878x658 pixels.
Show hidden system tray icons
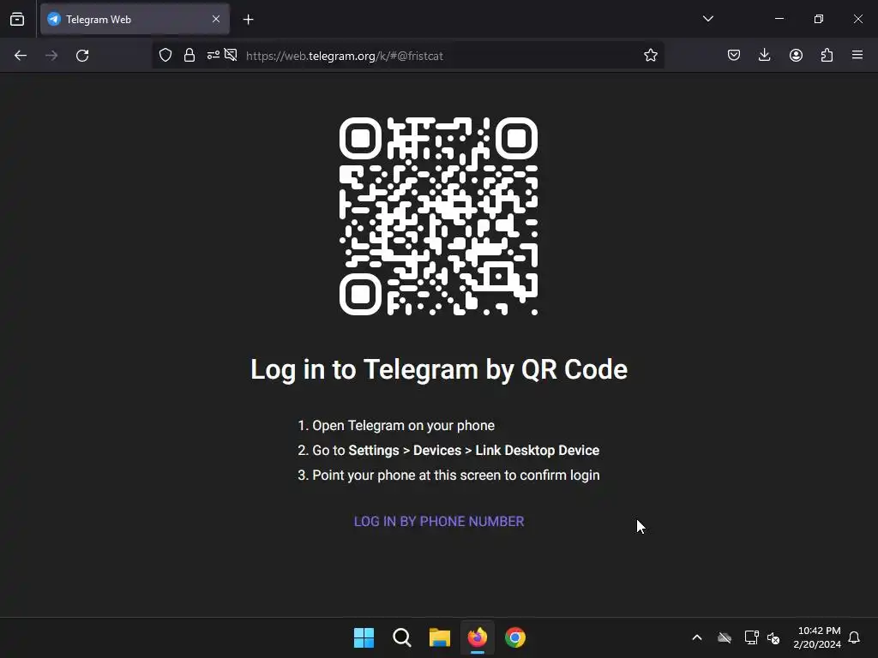[x=697, y=637]
